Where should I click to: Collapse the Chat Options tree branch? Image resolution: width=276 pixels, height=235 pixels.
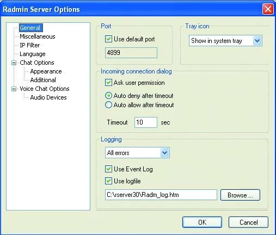(x=14, y=63)
